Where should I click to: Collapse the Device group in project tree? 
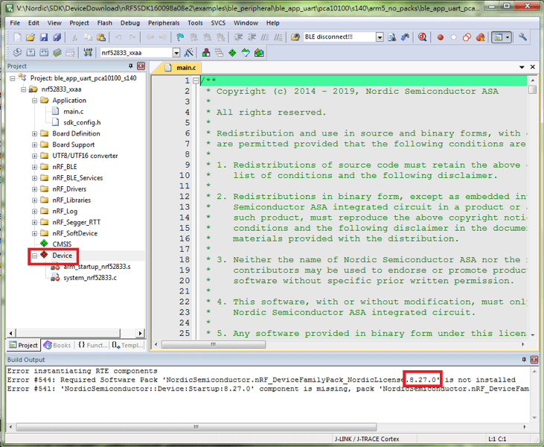[x=34, y=256]
